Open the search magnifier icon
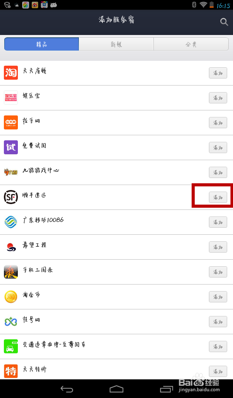 [x=224, y=22]
